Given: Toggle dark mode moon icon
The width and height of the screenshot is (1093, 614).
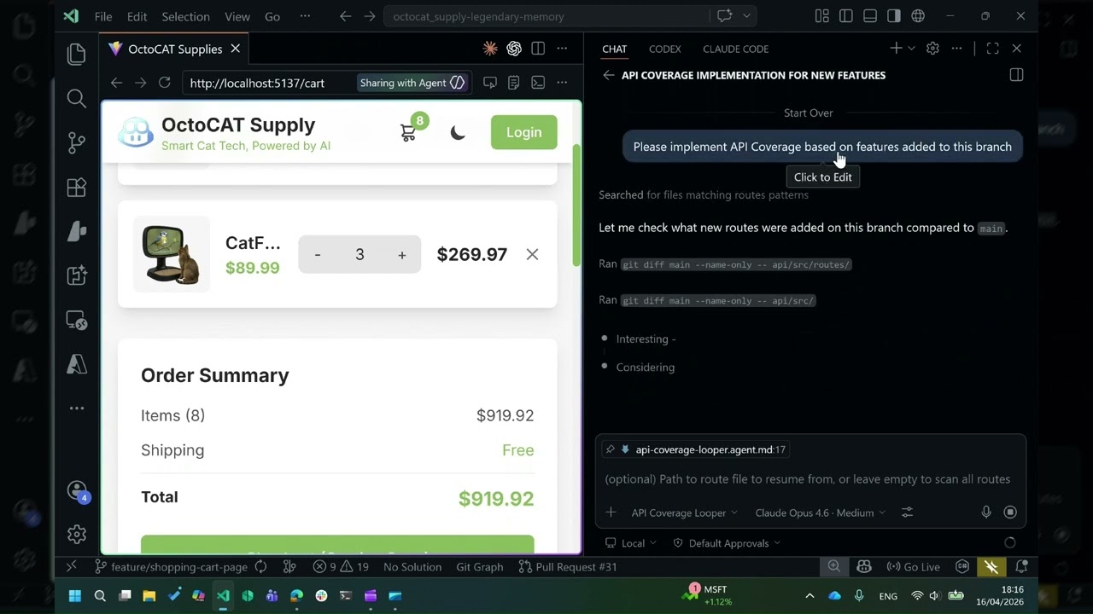Looking at the screenshot, I should pos(458,132).
